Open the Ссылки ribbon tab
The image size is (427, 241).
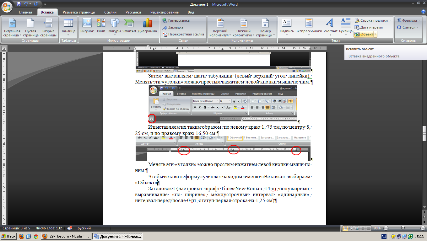tap(111, 12)
